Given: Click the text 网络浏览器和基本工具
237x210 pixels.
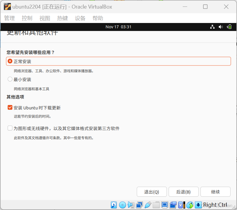Looking at the screenshot, I should (32, 89).
